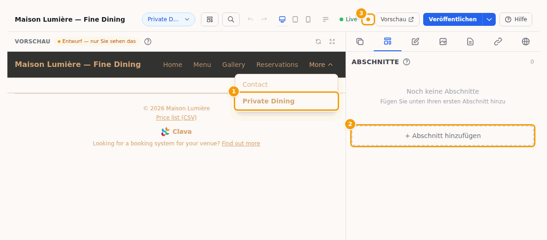Screen dimensions: 547x240
Task: Open the links chain tab
Action: pyautogui.click(x=498, y=42)
